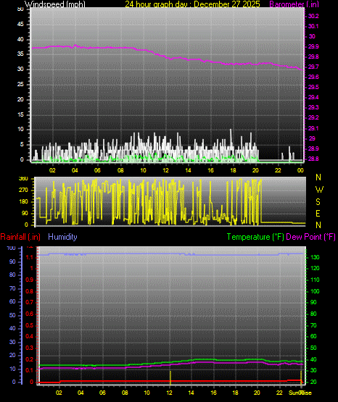Viewport: 338px width, 402px height.
Task: Click the 29.1 barometer scale value
Action: pyautogui.click(x=313, y=128)
